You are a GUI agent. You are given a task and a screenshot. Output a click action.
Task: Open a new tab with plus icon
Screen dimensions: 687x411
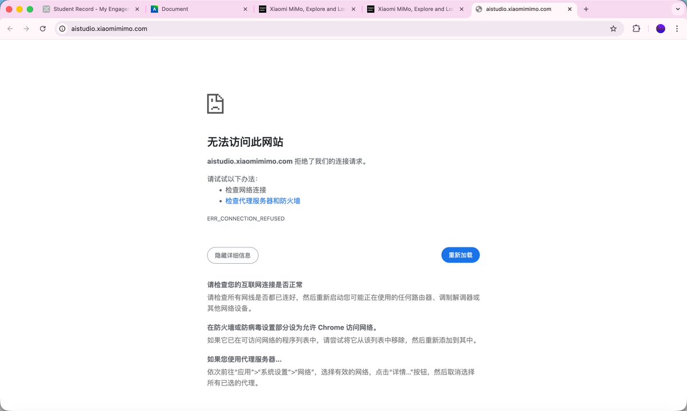tap(586, 9)
